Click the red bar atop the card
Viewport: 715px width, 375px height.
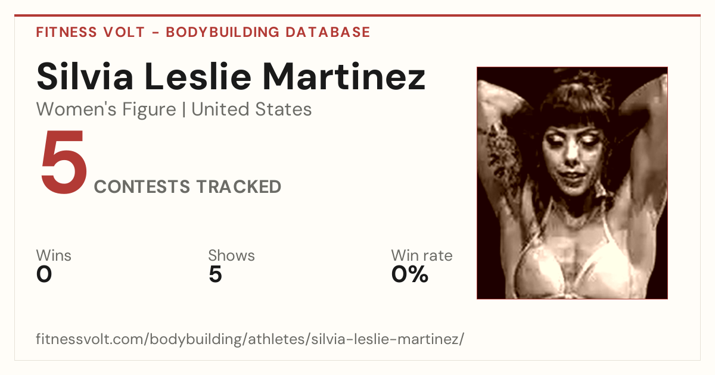point(357,15)
